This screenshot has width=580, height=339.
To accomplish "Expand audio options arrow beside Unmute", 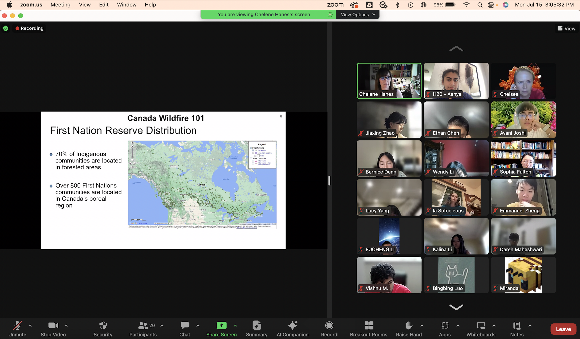I will click(30, 326).
